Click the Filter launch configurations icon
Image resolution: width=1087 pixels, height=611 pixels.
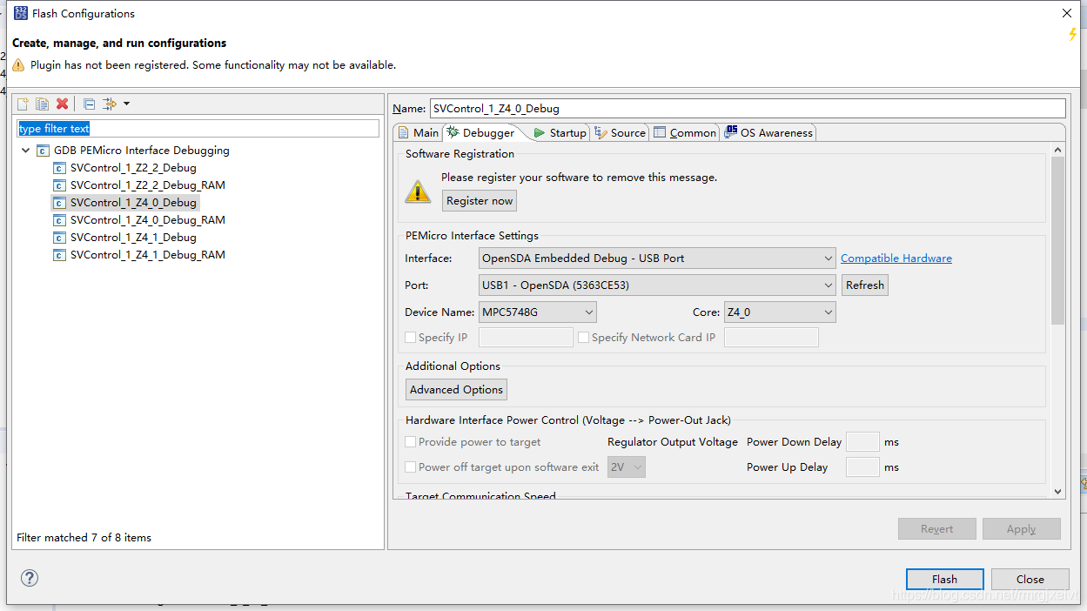click(x=110, y=104)
